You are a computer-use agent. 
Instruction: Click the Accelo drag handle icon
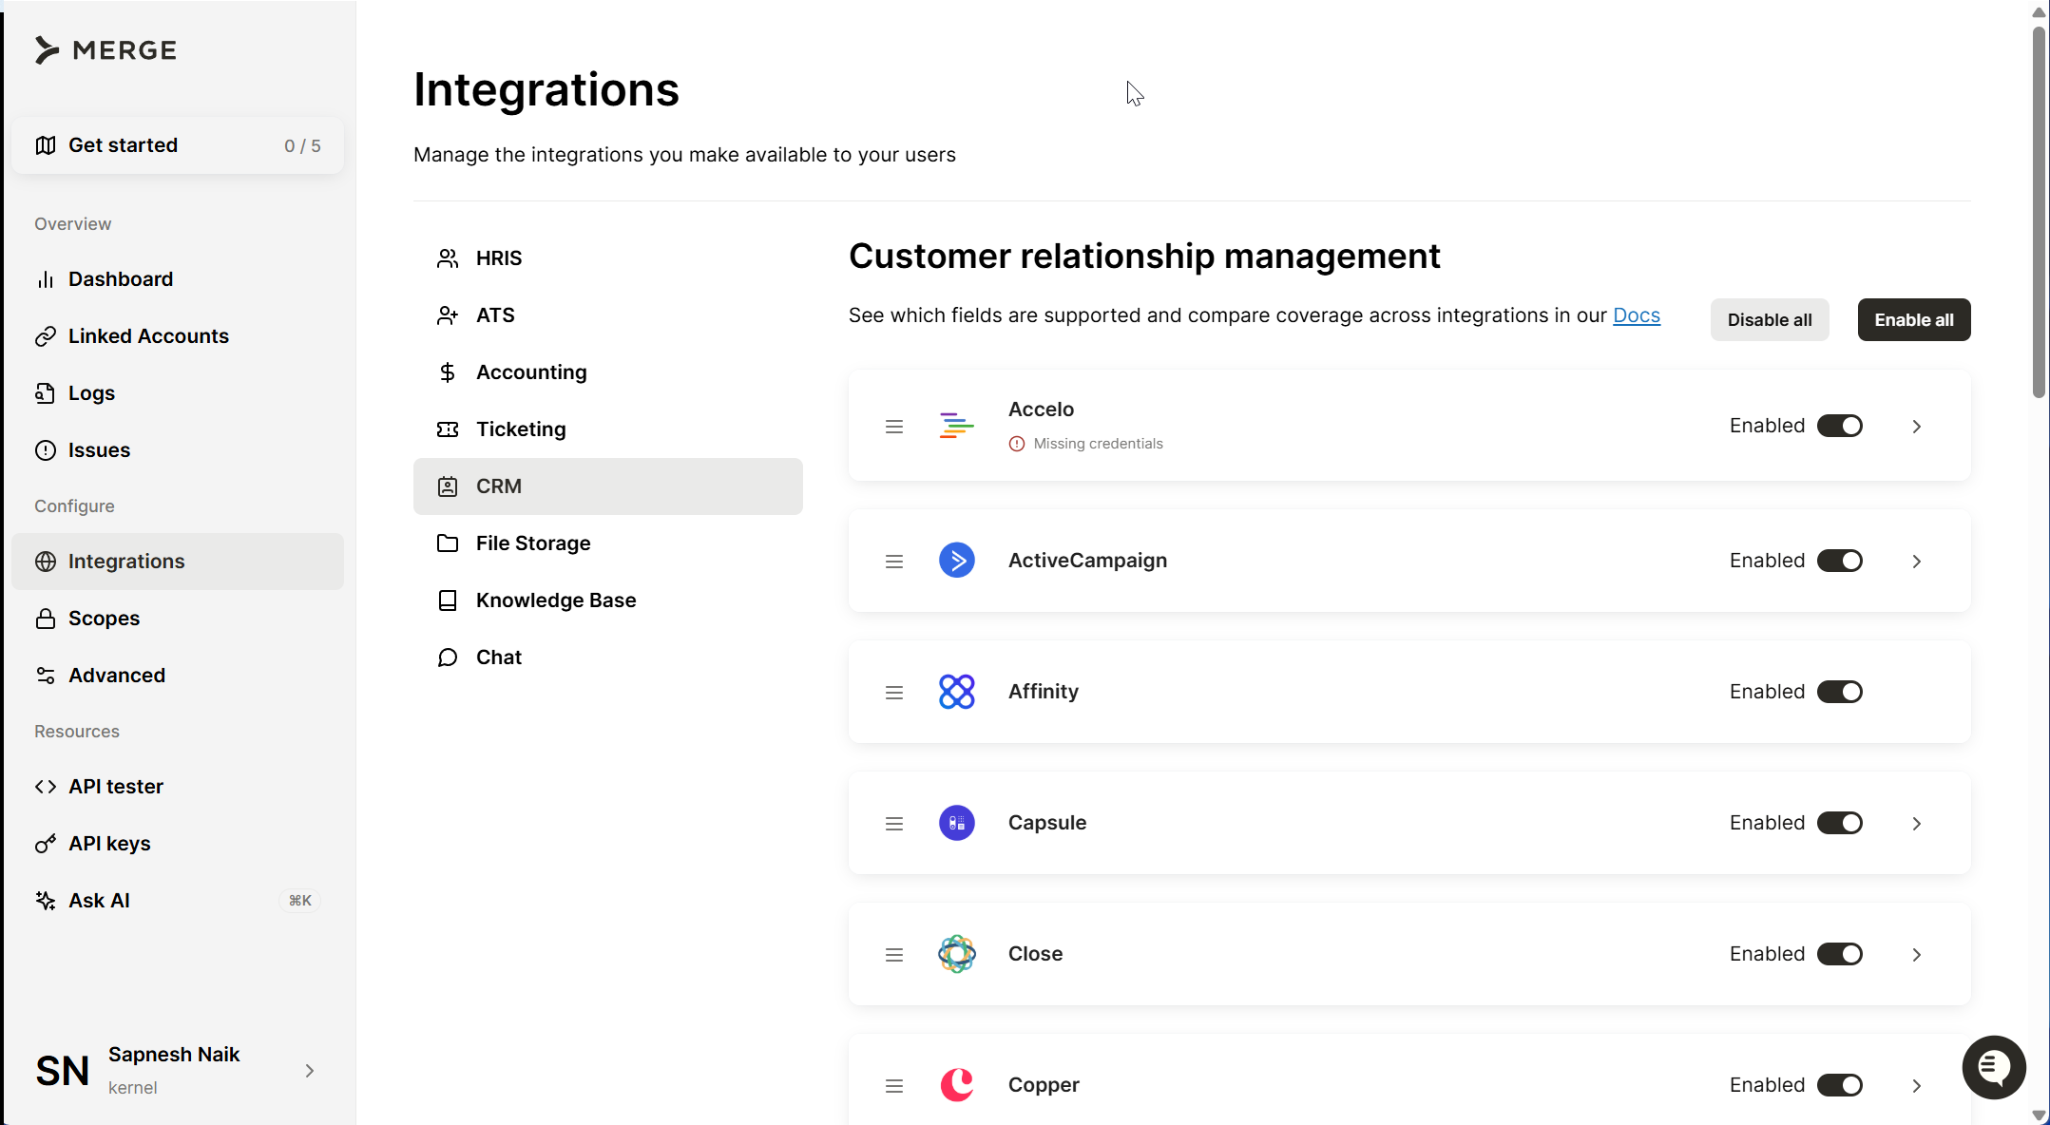point(893,427)
